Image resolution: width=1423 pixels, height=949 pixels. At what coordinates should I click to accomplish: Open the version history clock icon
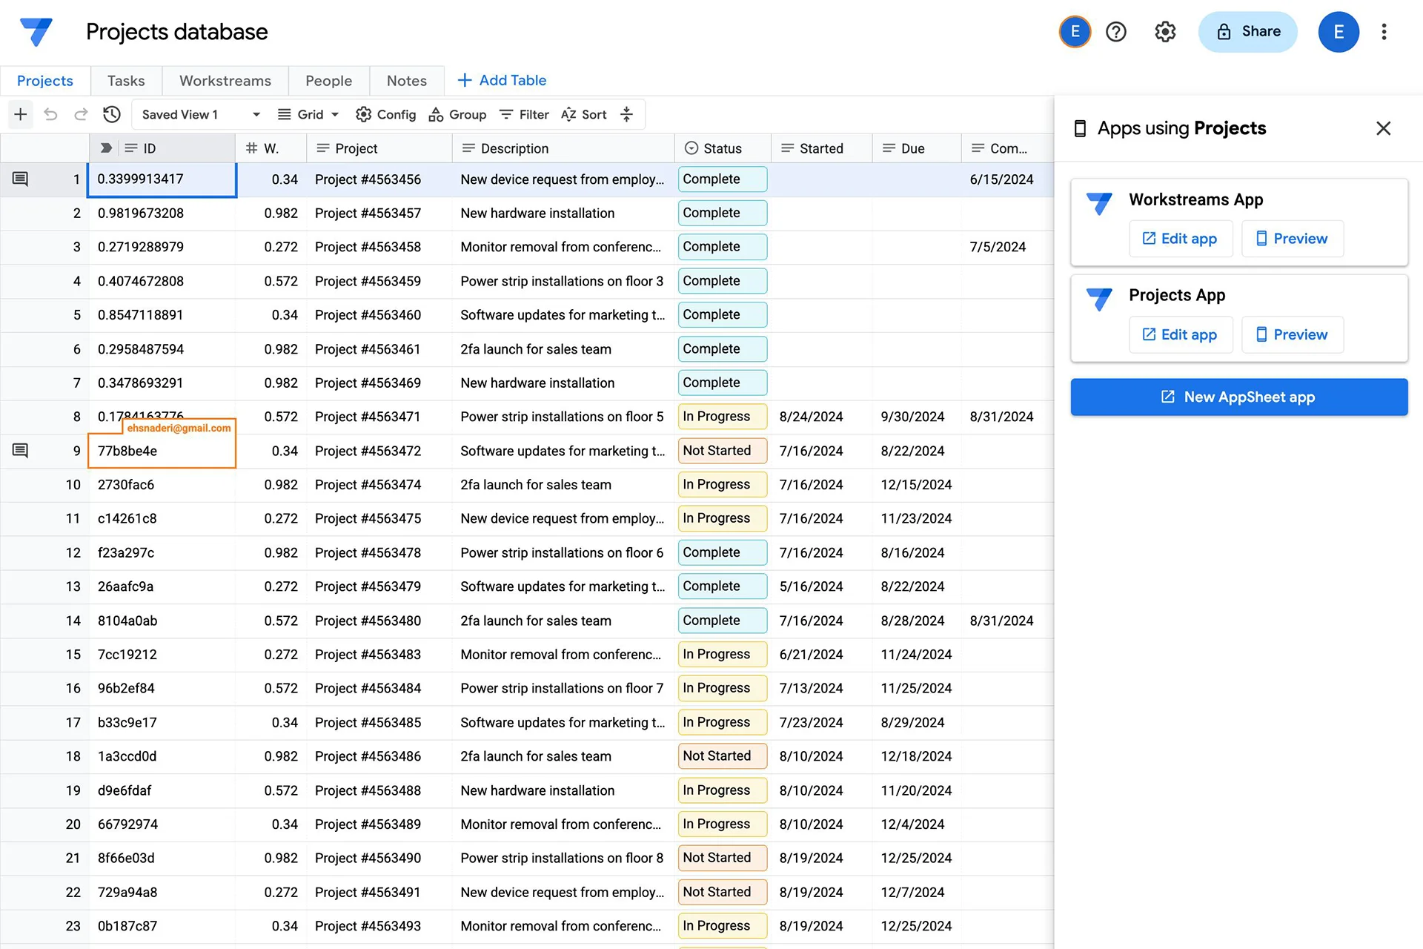(x=112, y=114)
